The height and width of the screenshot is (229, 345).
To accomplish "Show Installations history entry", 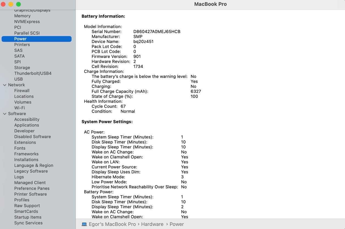I will (26, 160).
